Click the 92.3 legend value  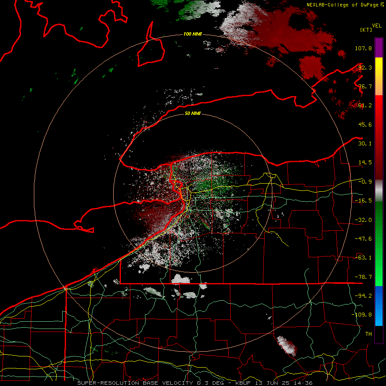coord(365,67)
